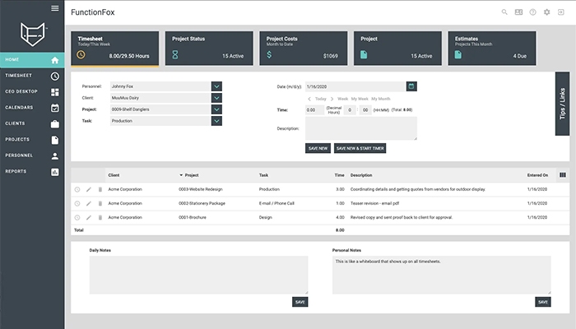Expand the Client dropdown
This screenshot has height=329, width=576.
click(x=216, y=97)
